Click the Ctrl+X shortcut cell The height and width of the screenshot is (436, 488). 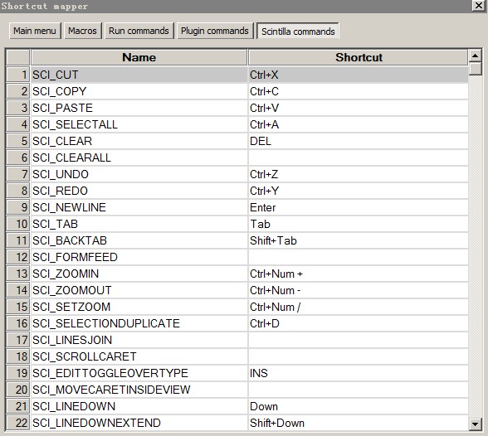358,75
